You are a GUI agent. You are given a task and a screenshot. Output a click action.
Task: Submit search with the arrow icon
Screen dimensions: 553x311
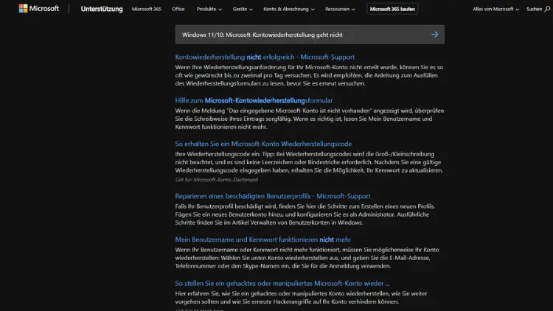point(434,35)
